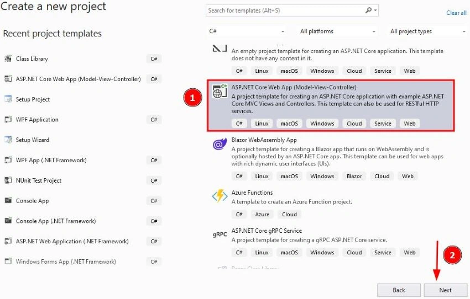
Task: Click the empty ASP.NET Core template icon
Action: click(x=220, y=48)
